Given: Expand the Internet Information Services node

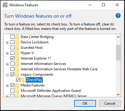Looking at the screenshot, I should (7, 64).
